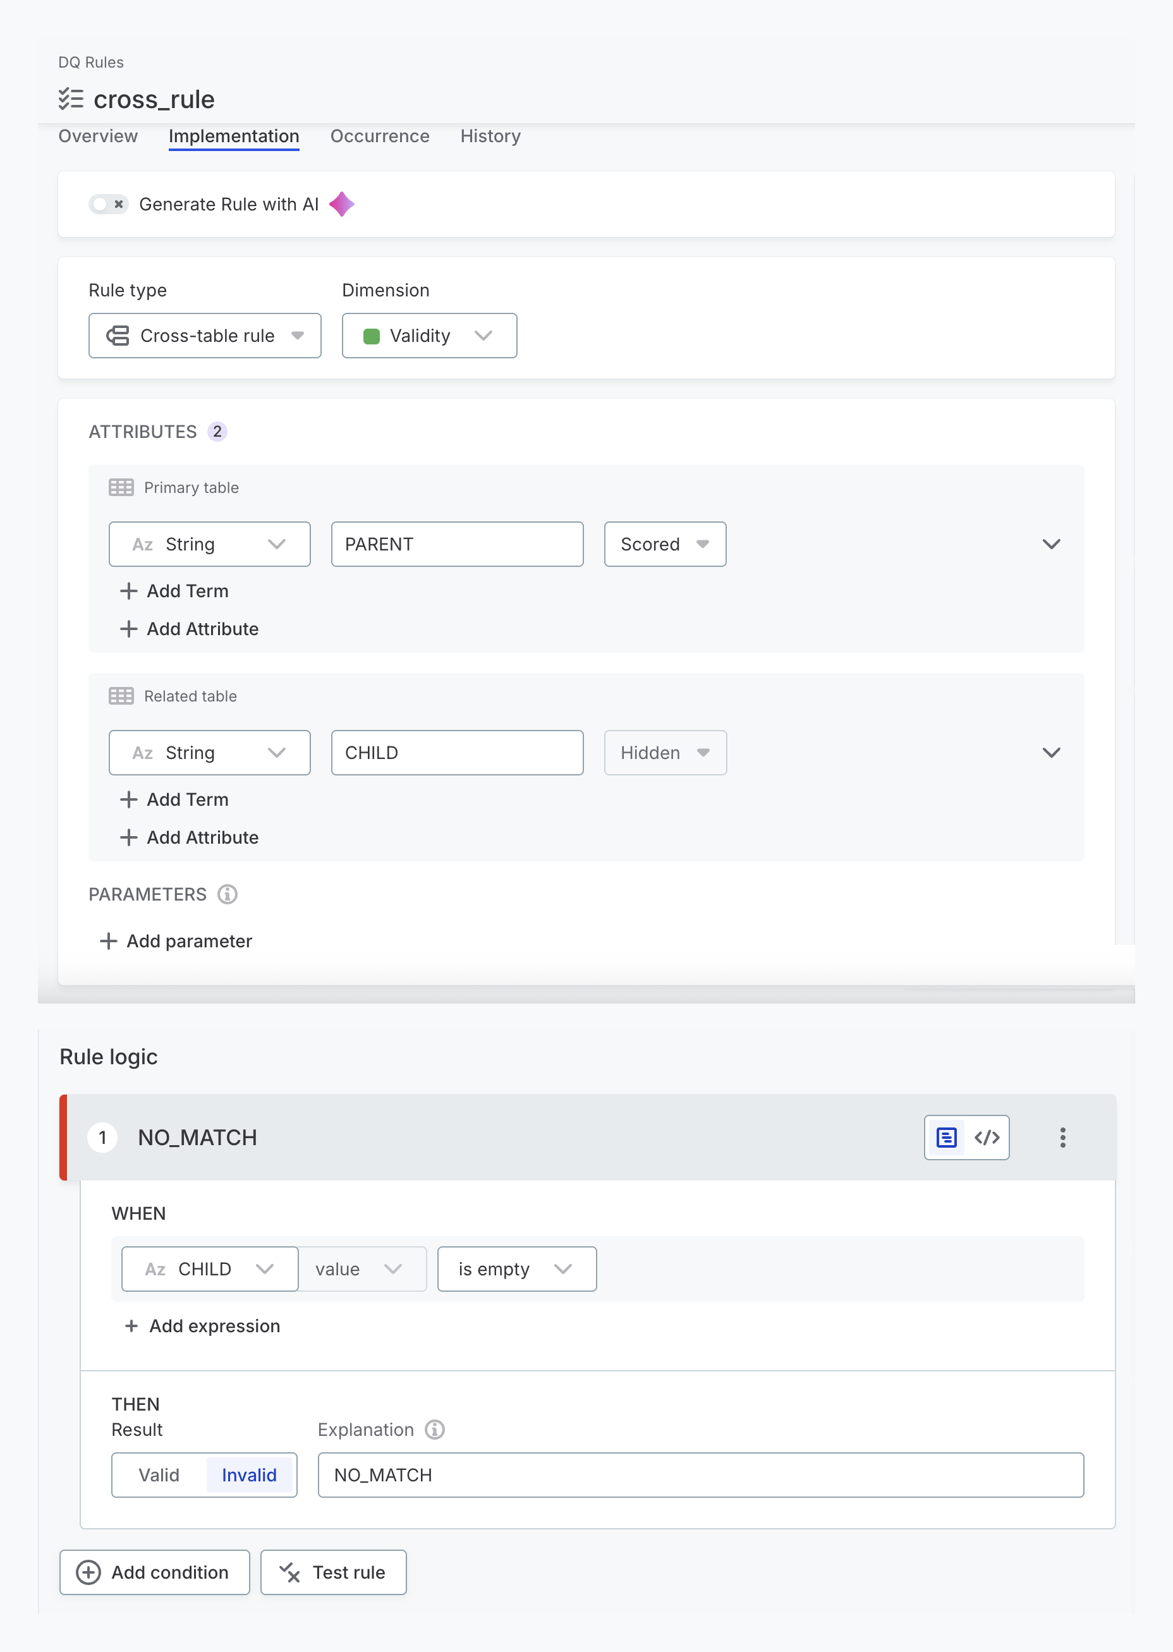Open Validity dimension color dropdown
Viewport: 1173px width, 1652px height.
[430, 336]
